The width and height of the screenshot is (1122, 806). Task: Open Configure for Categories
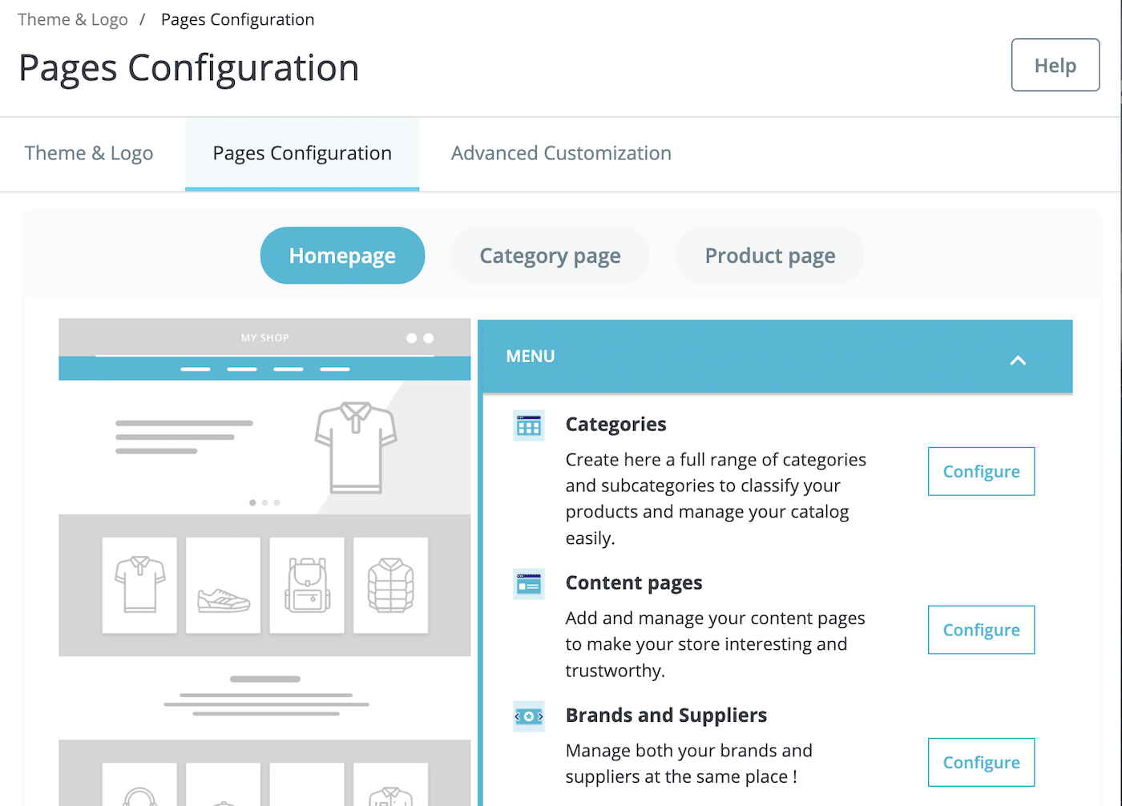pyautogui.click(x=981, y=471)
